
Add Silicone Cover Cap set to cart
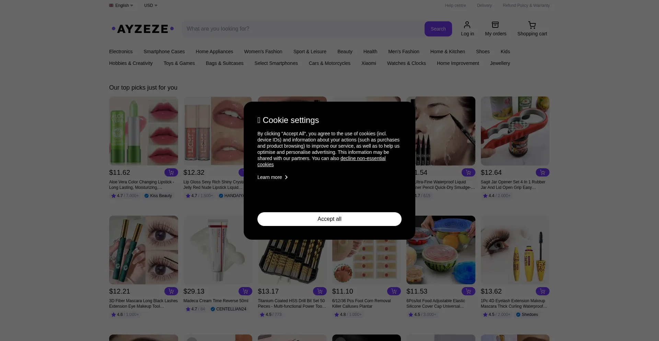(468, 291)
